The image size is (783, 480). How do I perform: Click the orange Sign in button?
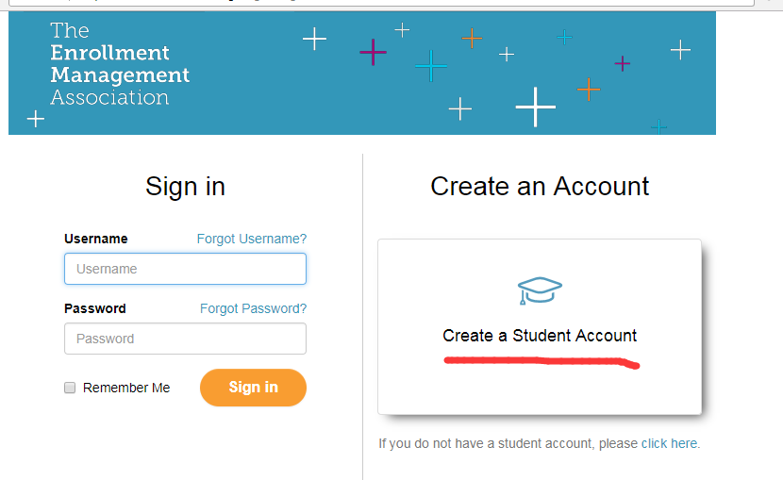[253, 388]
